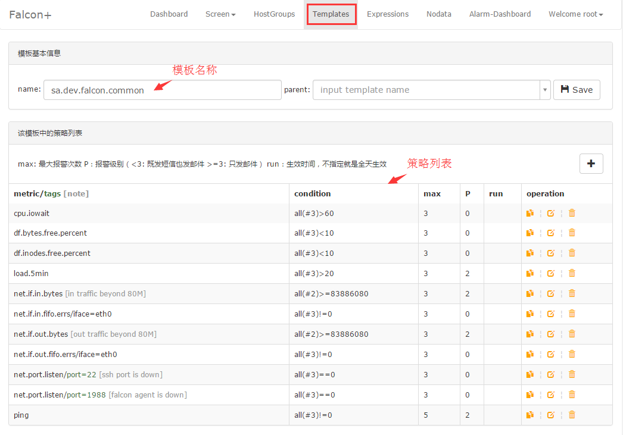This screenshot has width=623, height=435.
Task: Delete the net.if.out.bytes strategy
Action: coord(572,334)
